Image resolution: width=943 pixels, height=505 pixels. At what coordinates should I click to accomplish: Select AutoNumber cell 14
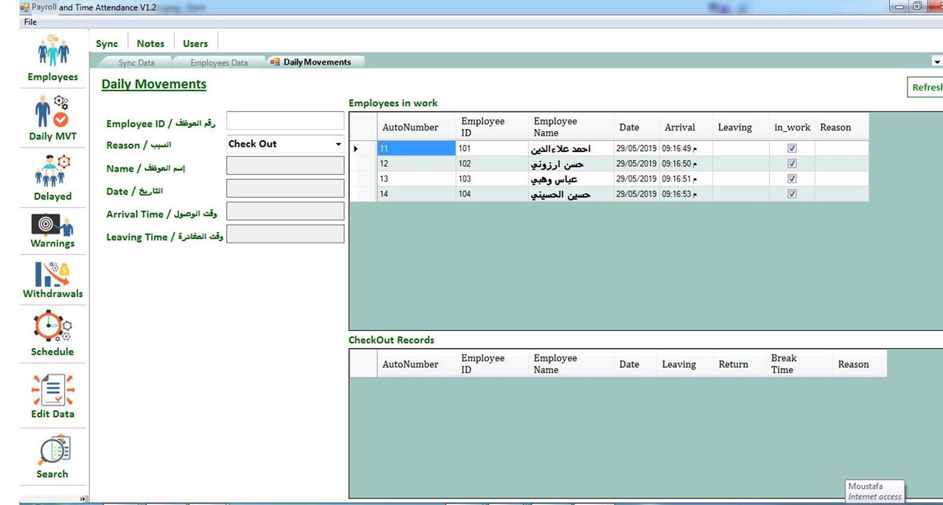point(416,194)
